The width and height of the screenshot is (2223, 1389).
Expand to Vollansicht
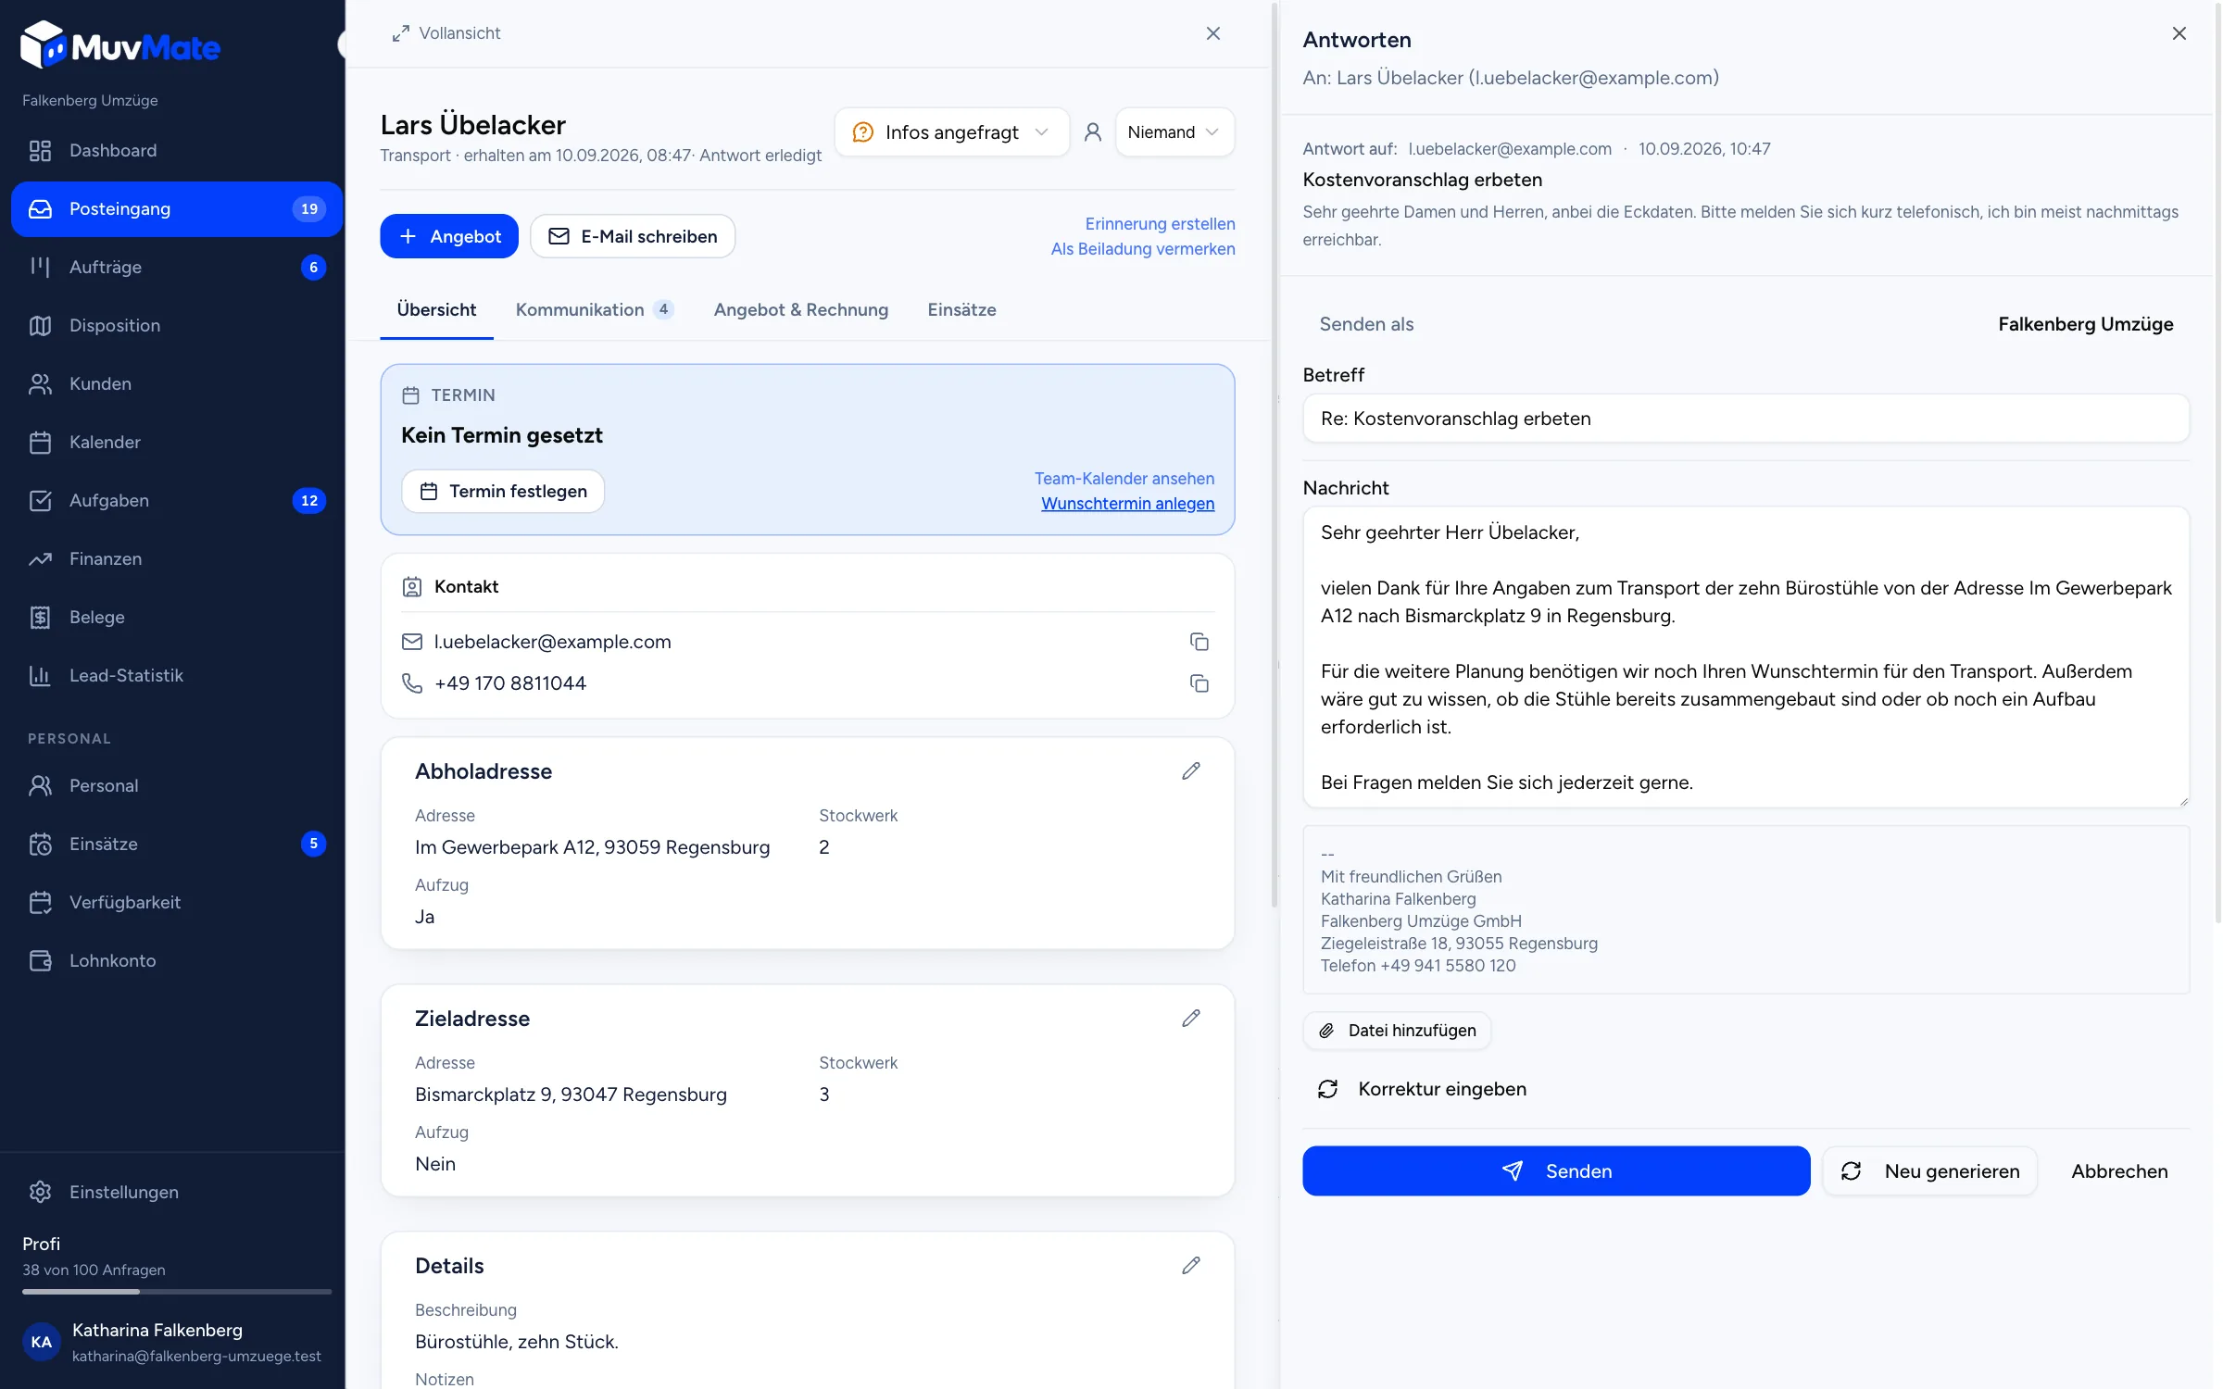point(446,33)
